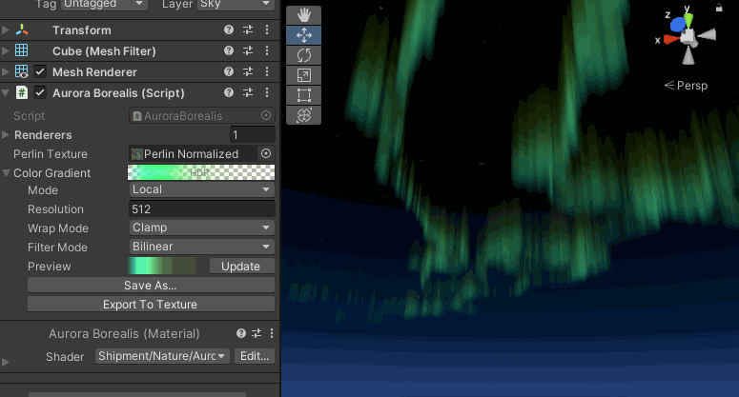Click the Save As... button

click(x=151, y=285)
